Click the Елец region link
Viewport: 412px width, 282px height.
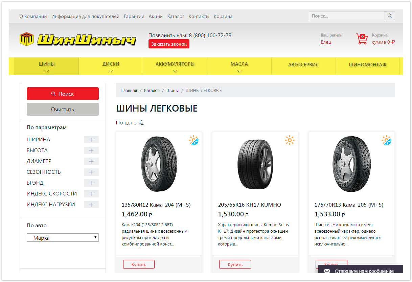(x=326, y=42)
